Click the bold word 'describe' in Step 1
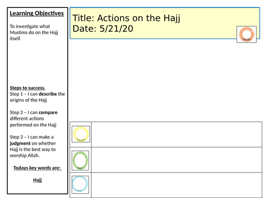Viewport: 265px width, 198px height. (x=48, y=94)
